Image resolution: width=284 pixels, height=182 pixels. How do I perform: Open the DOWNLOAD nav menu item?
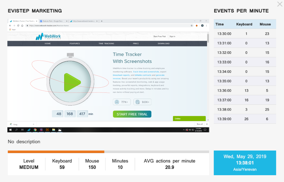pos(164,44)
